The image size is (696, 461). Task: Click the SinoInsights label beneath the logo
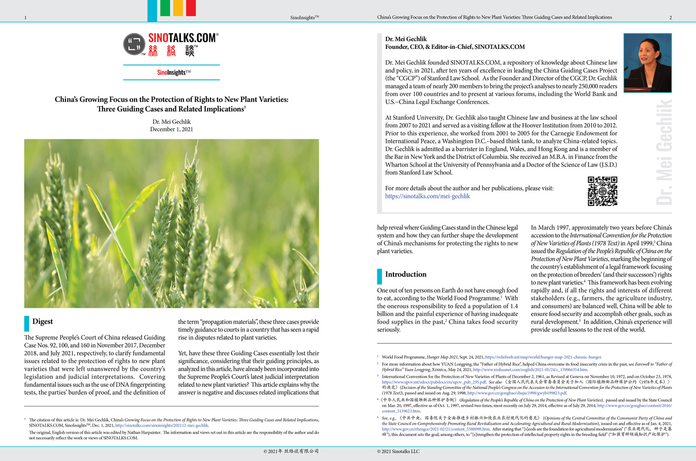click(173, 72)
